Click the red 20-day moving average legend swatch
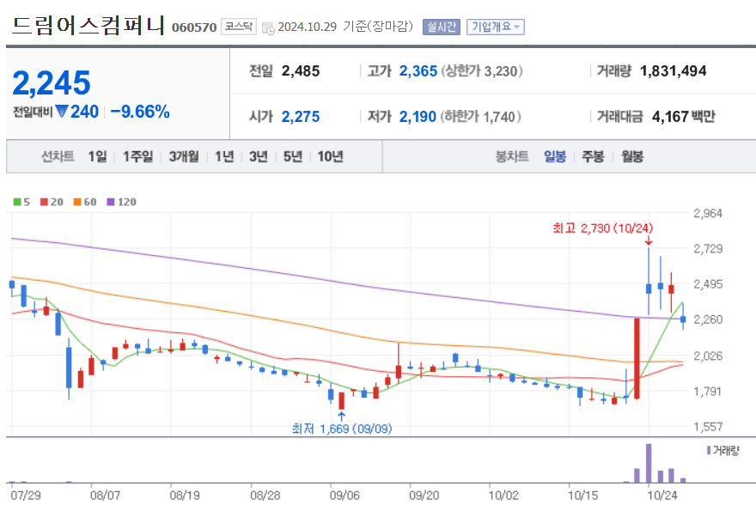This screenshot has height=523, width=756. [44, 202]
